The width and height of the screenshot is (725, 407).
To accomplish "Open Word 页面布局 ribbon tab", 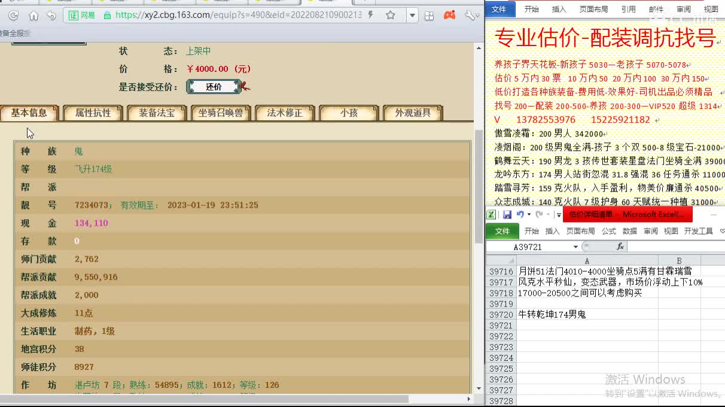I will 593,9.
